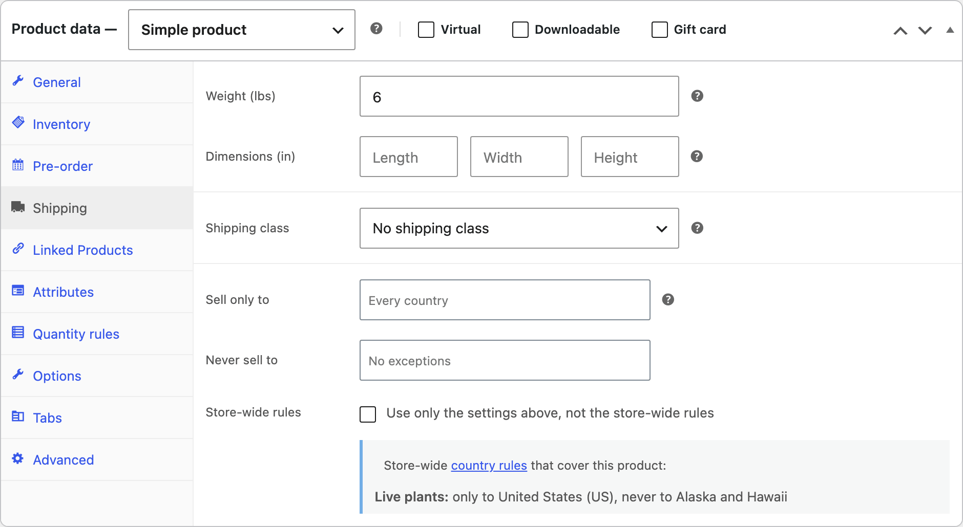This screenshot has width=963, height=527.
Task: Move Product data panel down
Action: pos(925,31)
